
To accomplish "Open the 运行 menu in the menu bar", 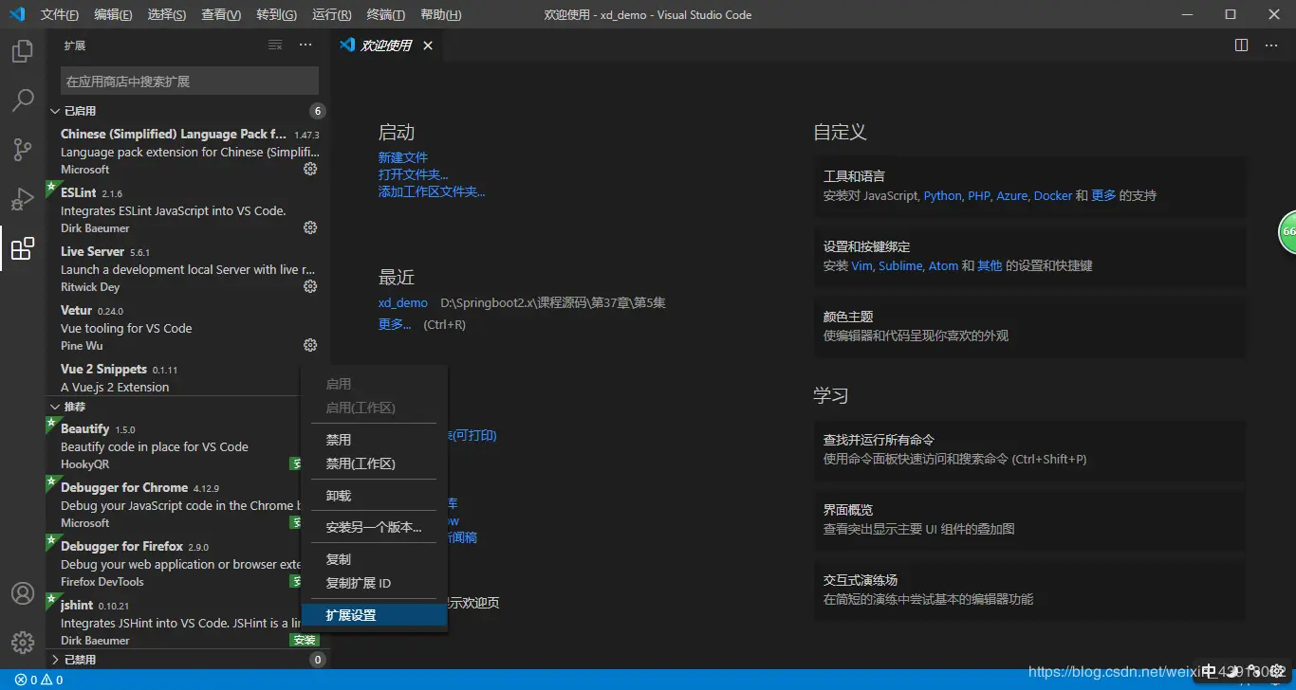I will (330, 14).
